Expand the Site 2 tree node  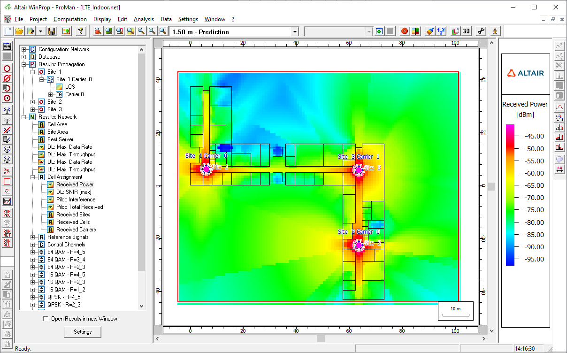pyautogui.click(x=33, y=102)
